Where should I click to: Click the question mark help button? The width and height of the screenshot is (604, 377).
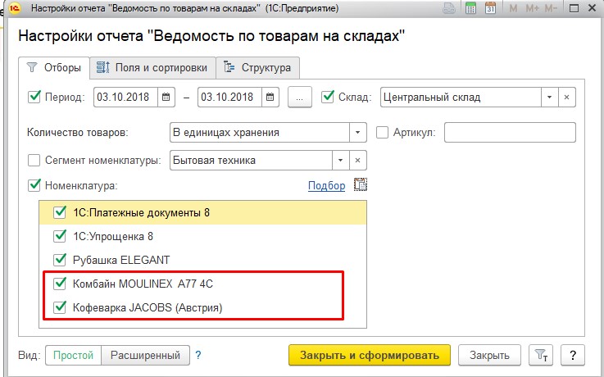click(573, 355)
